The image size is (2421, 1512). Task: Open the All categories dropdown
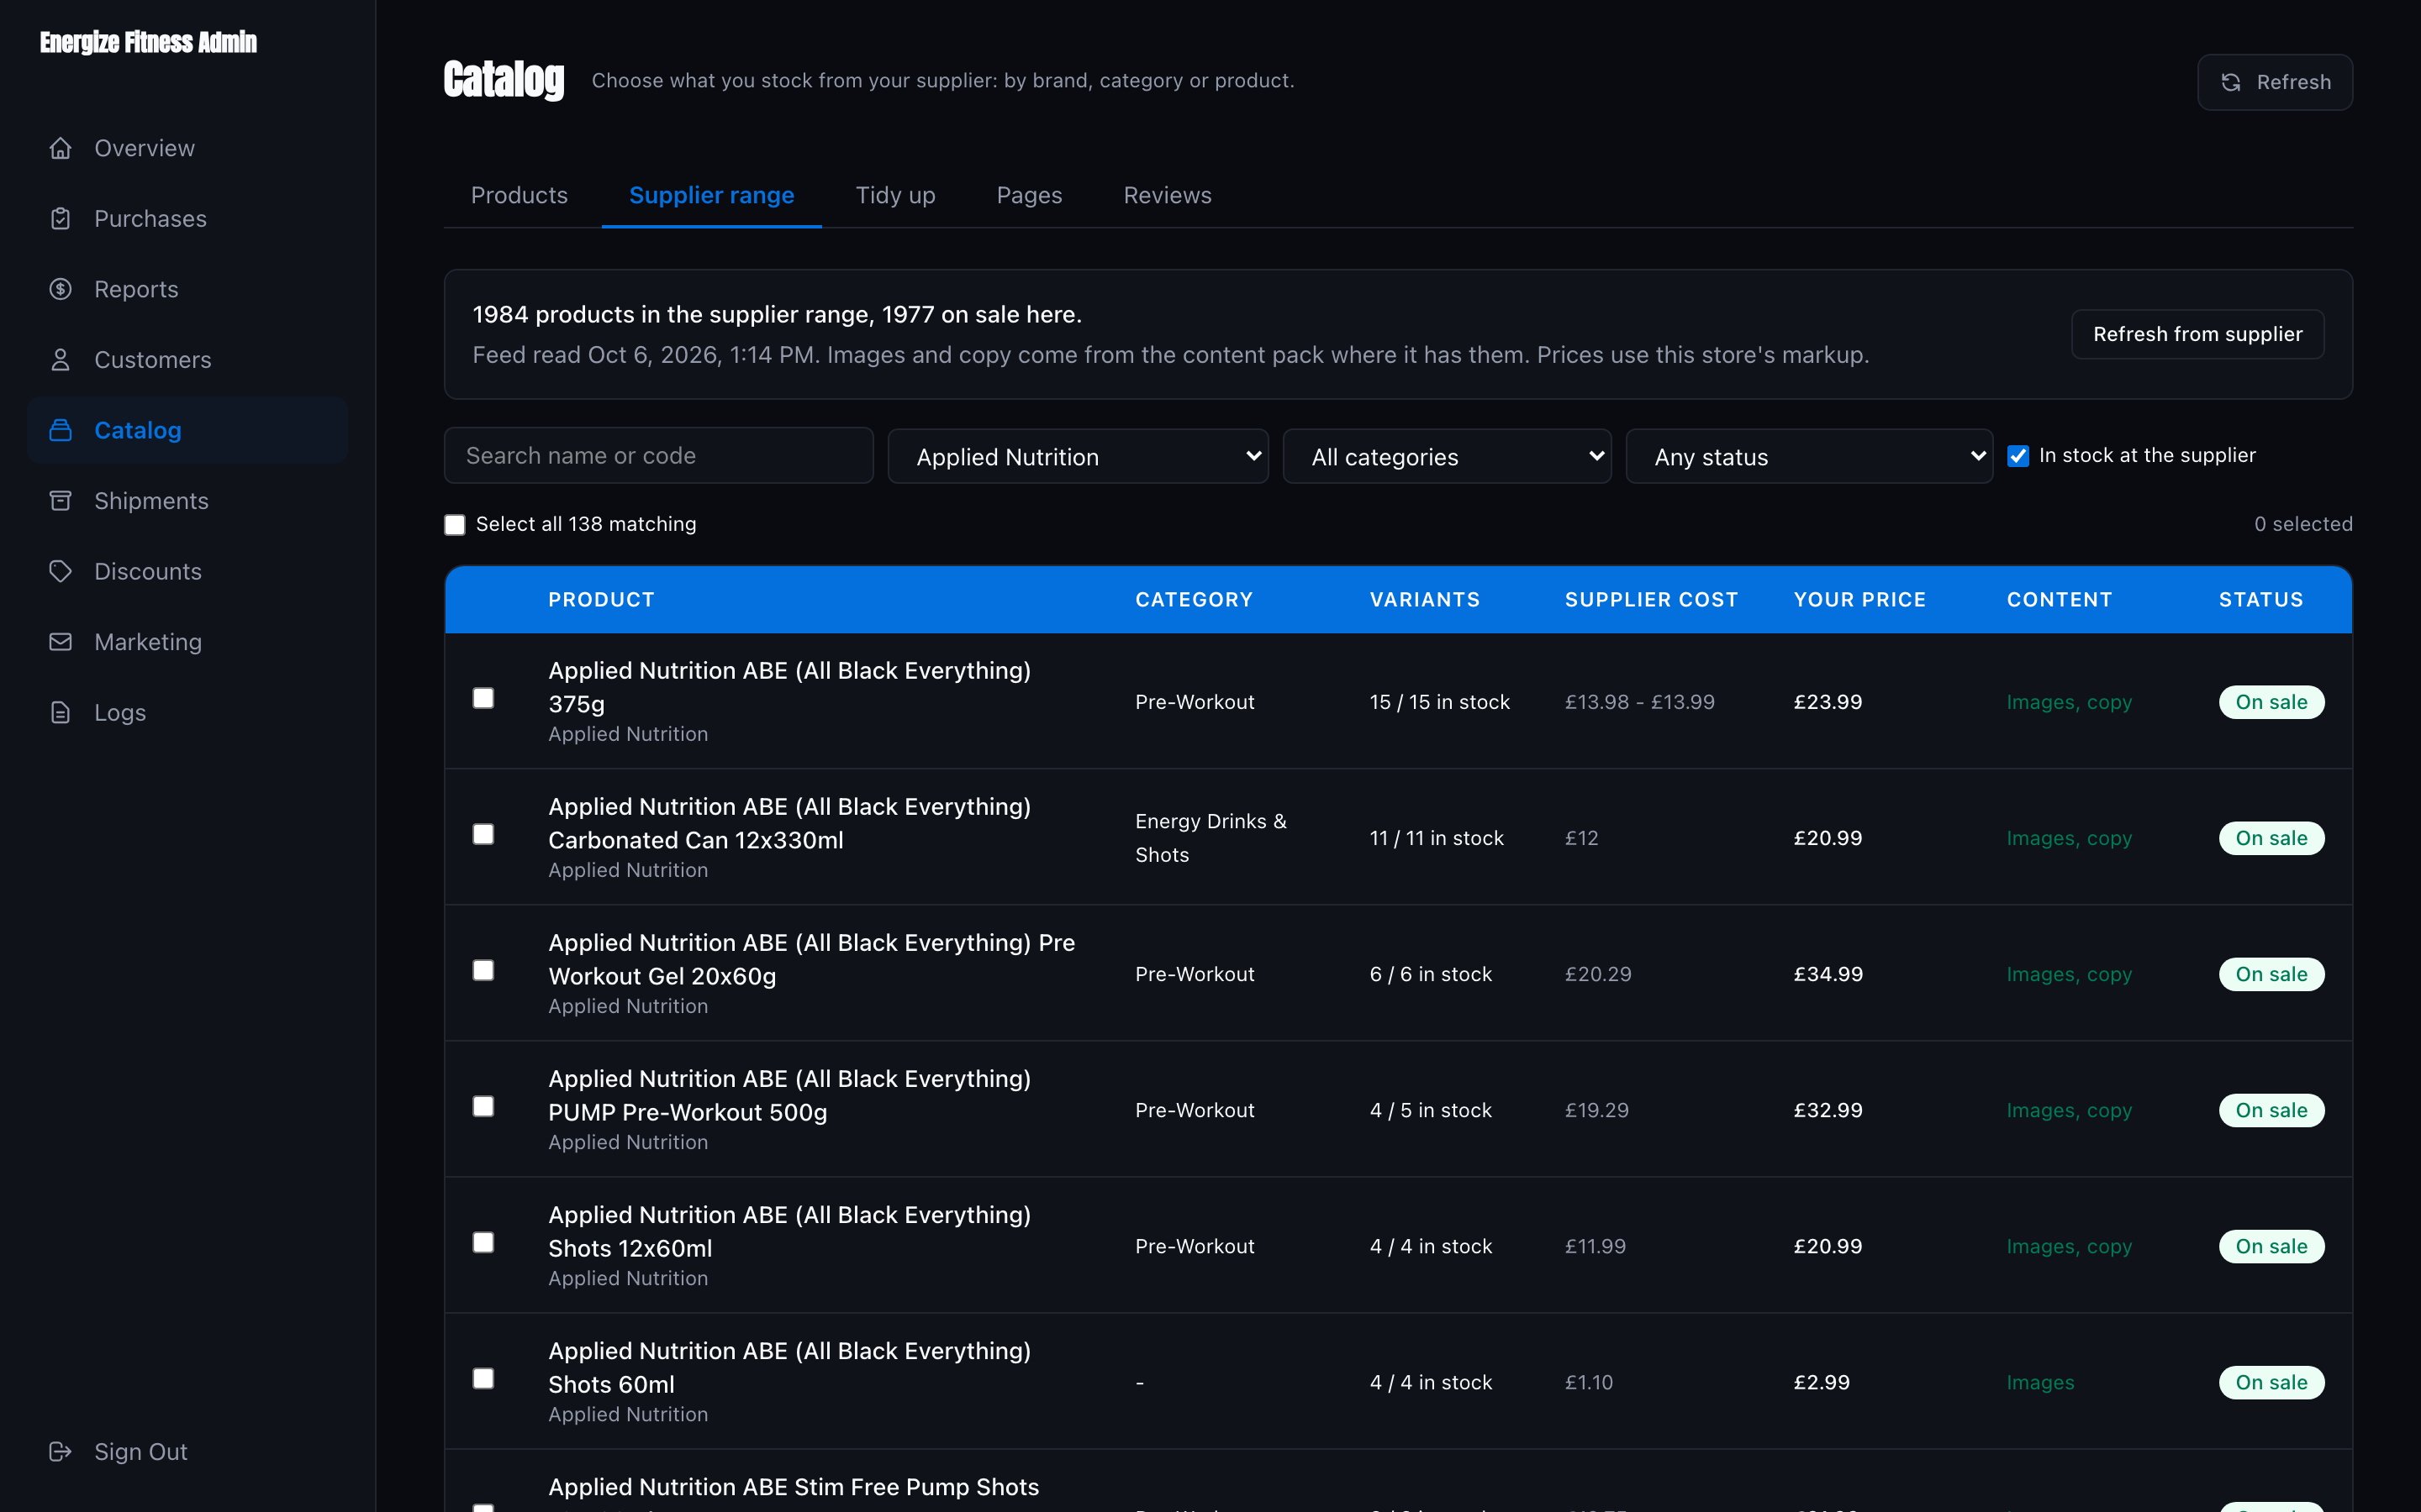pos(1447,456)
